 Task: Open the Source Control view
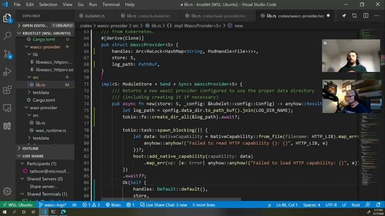pyautogui.click(x=7, y=54)
